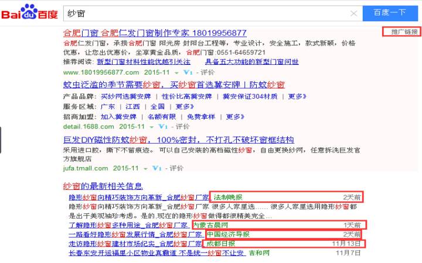Open 长春东安开运福里小区物业真霸道 news link
This screenshot has width=422, height=263.
(156, 253)
